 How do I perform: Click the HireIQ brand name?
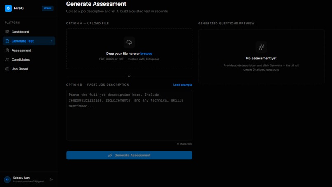coord(19,8)
